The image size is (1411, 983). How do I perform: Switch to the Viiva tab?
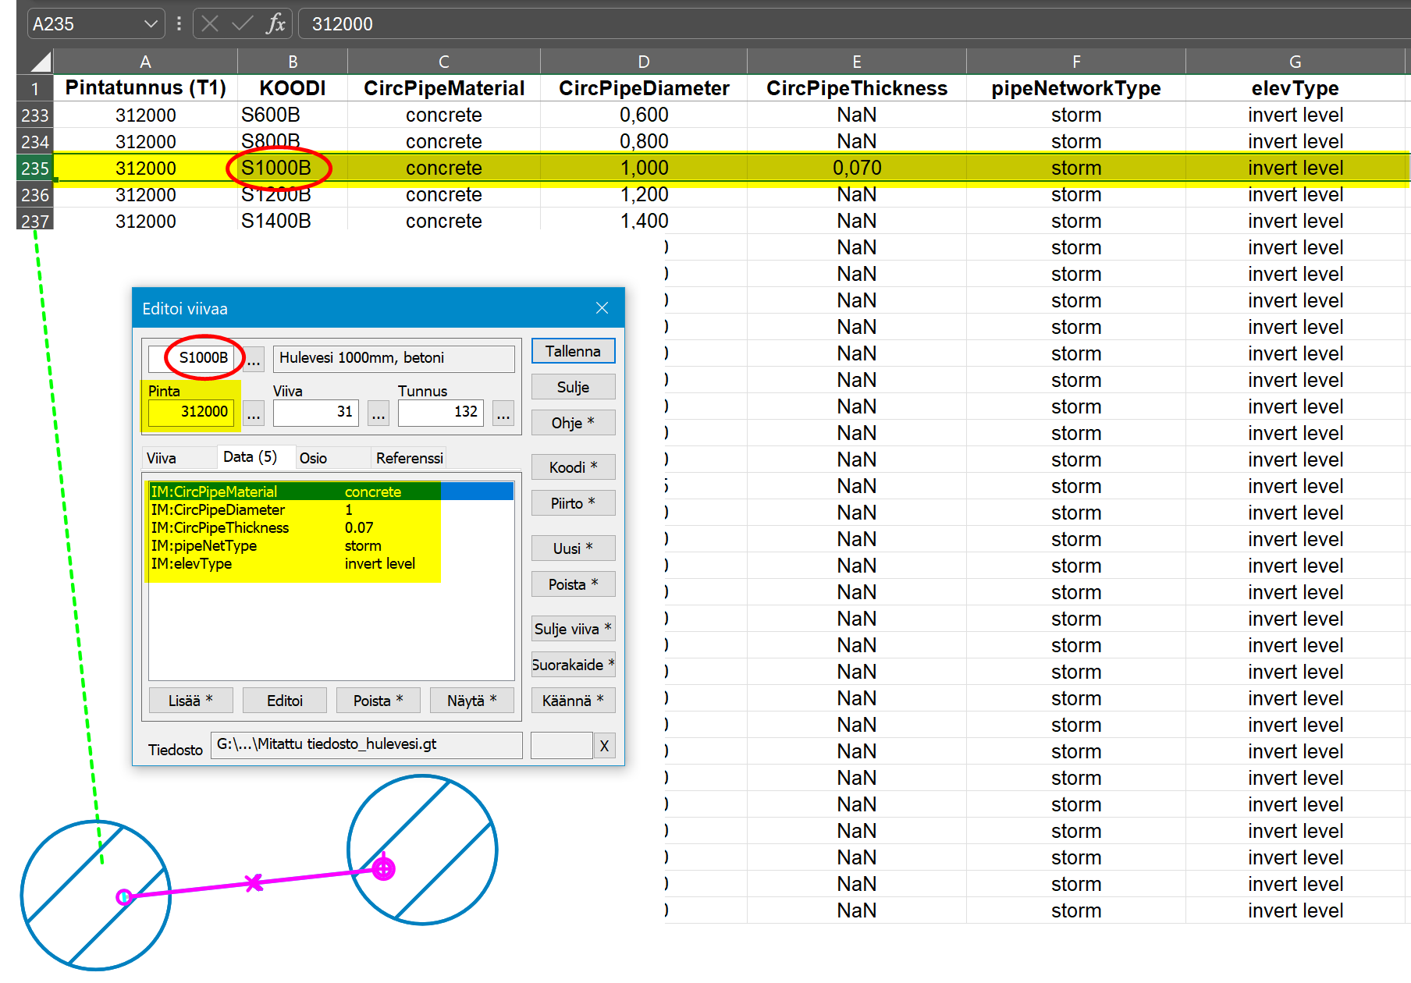(x=162, y=458)
